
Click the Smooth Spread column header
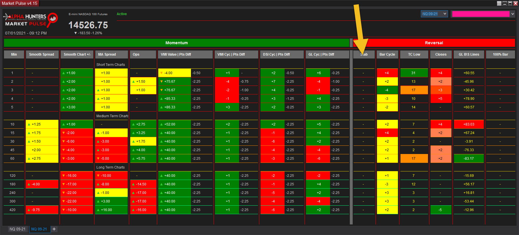42,54
